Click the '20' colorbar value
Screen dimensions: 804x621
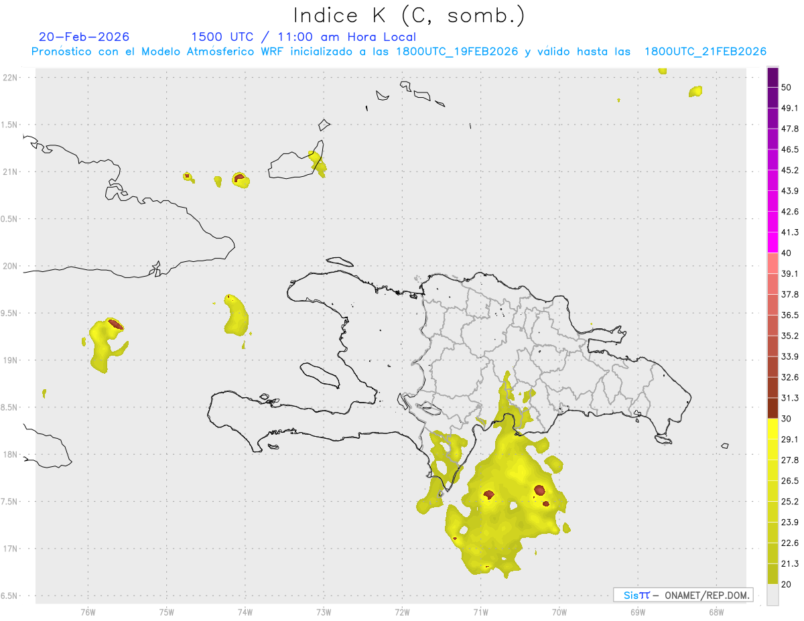coord(787,584)
